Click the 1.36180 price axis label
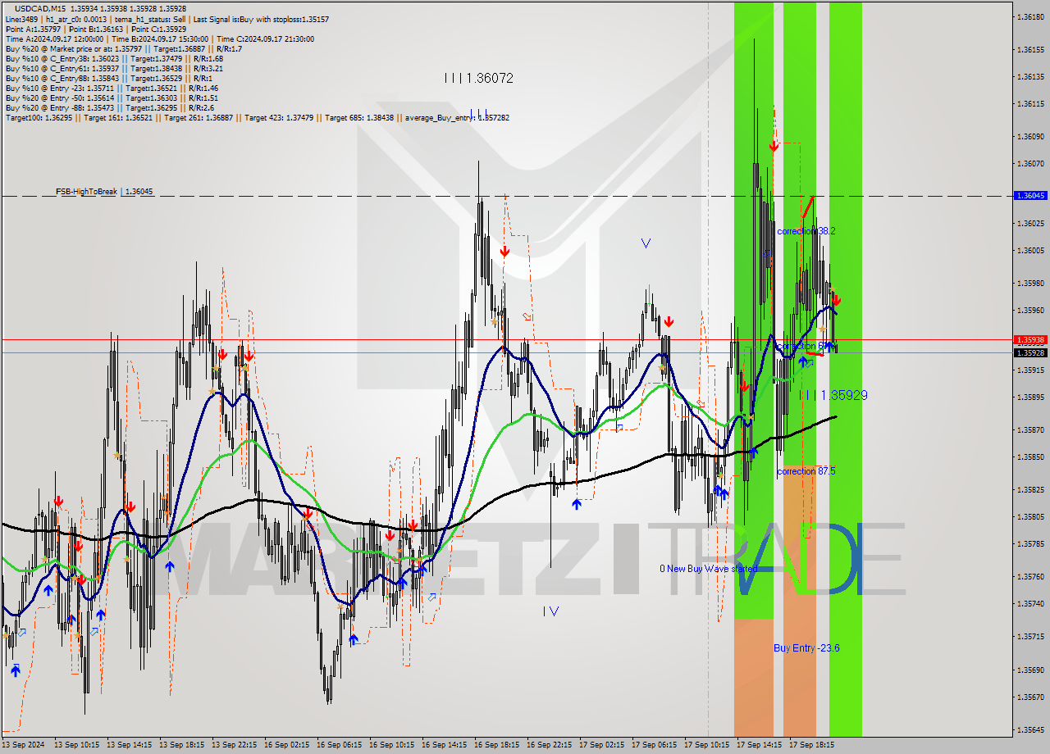Image resolution: width=1050 pixels, height=754 pixels. pyautogui.click(x=1030, y=16)
